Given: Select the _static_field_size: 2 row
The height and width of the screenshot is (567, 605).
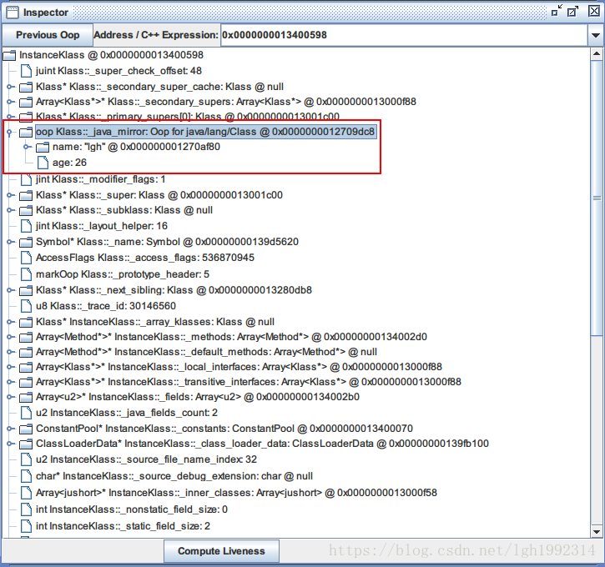Looking at the screenshot, I should 123,526.
